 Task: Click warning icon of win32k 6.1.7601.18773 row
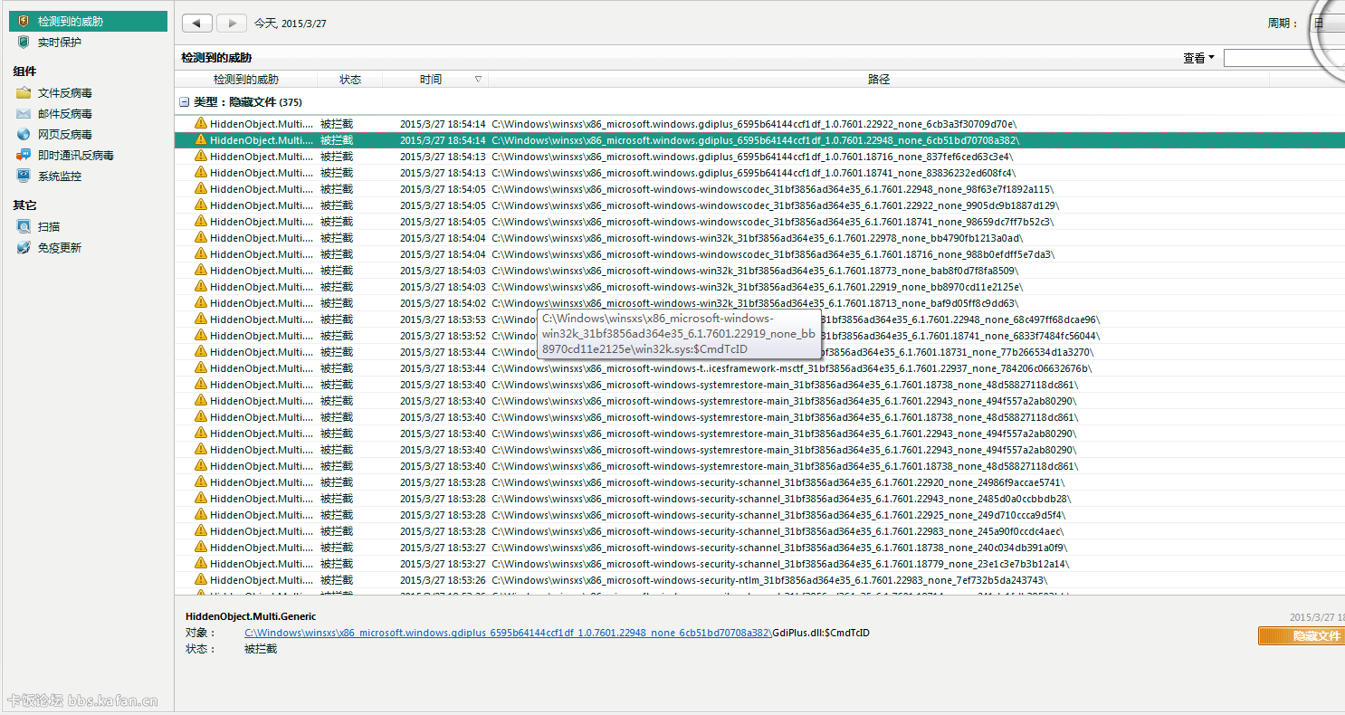point(201,270)
